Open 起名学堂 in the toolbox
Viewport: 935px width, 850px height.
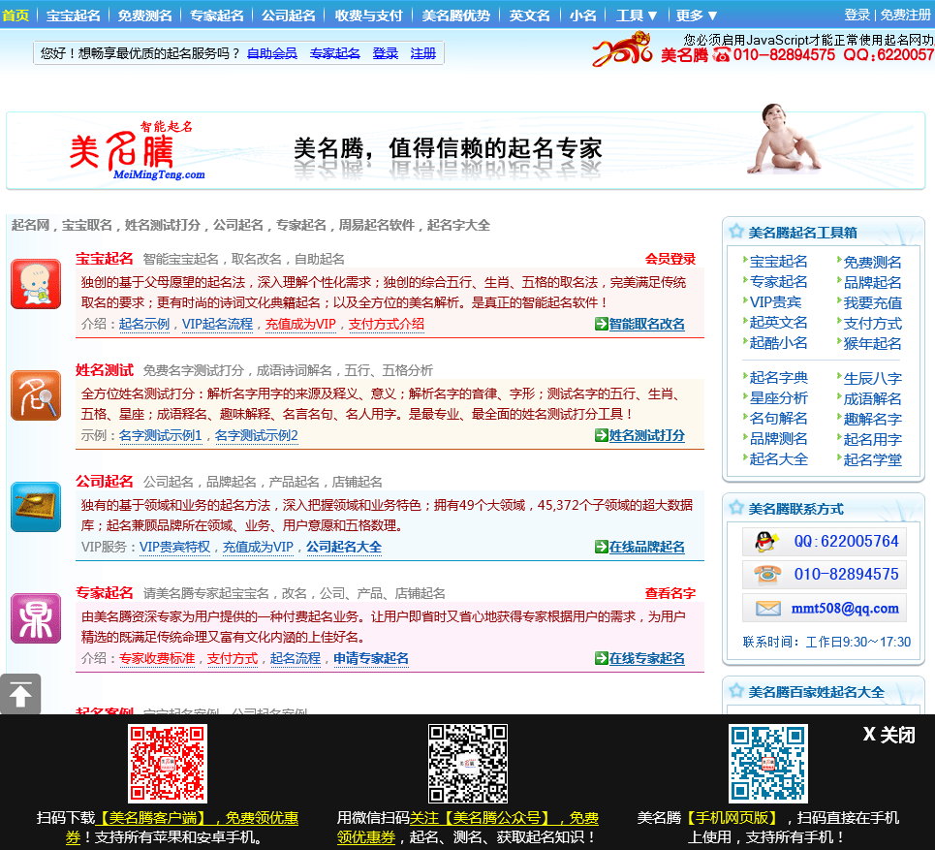pos(872,460)
